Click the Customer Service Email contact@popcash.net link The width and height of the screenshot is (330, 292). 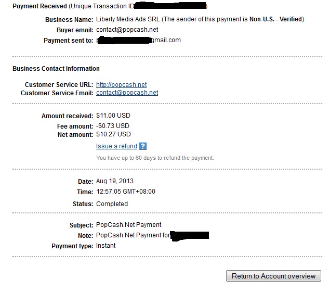(127, 93)
